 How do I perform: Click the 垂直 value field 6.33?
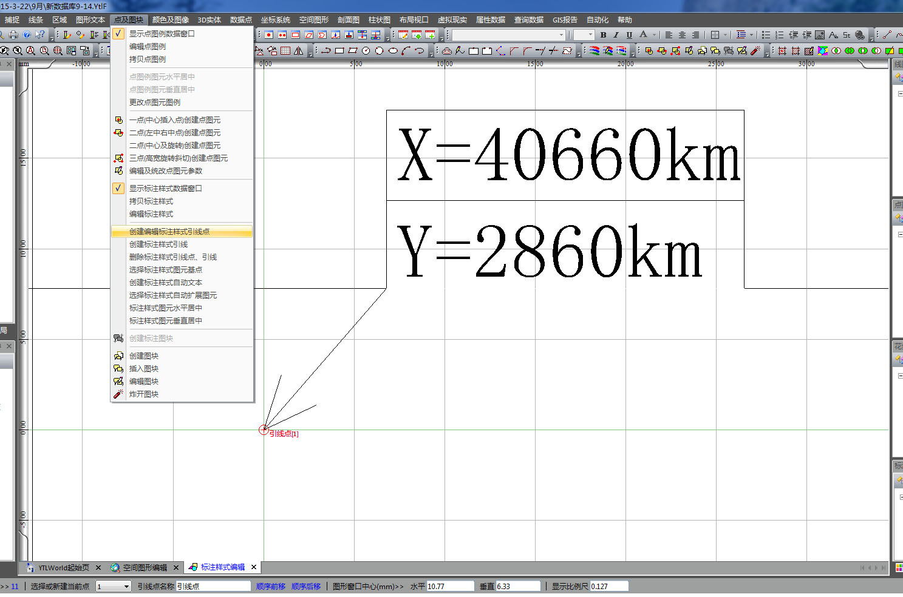(518, 586)
